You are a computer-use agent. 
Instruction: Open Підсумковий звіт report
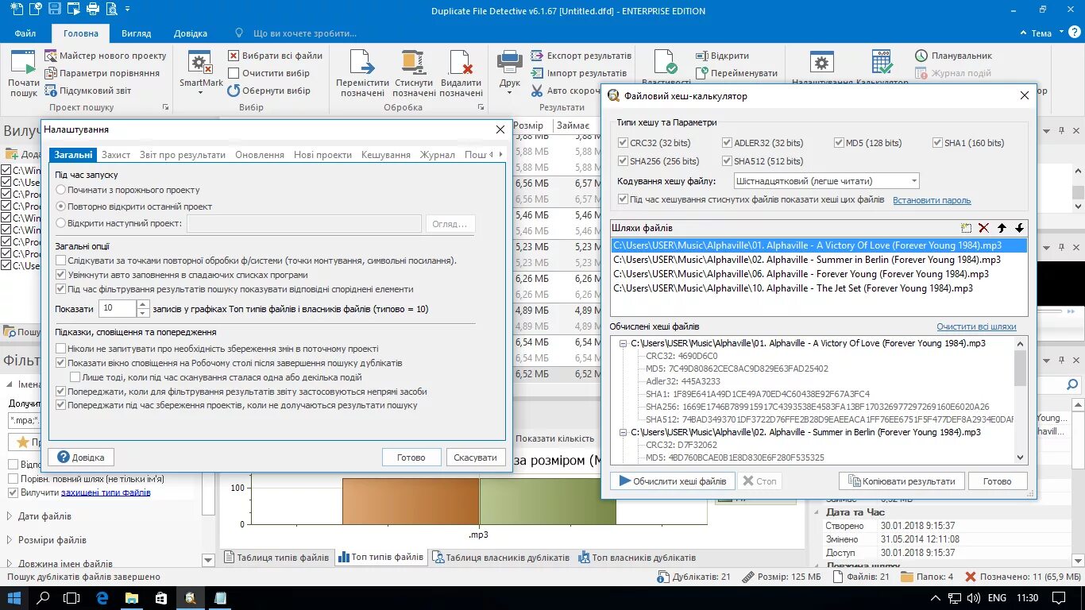pyautogui.click(x=87, y=91)
